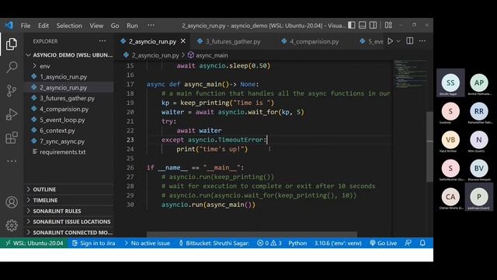Image resolution: width=497 pixels, height=280 pixels.
Task: Switch to the 5_event_loop.py tab
Action: 371,41
